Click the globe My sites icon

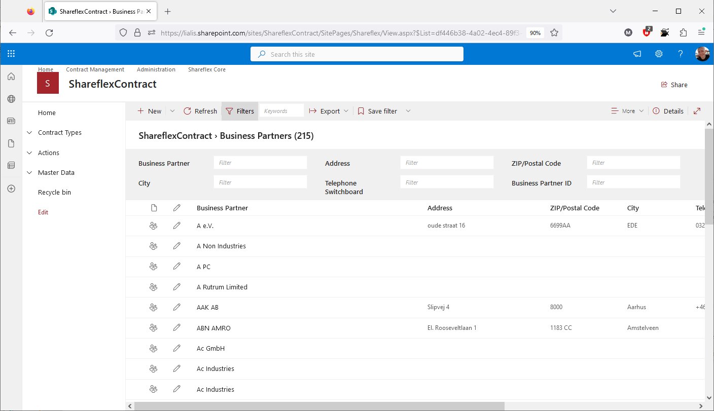click(11, 99)
